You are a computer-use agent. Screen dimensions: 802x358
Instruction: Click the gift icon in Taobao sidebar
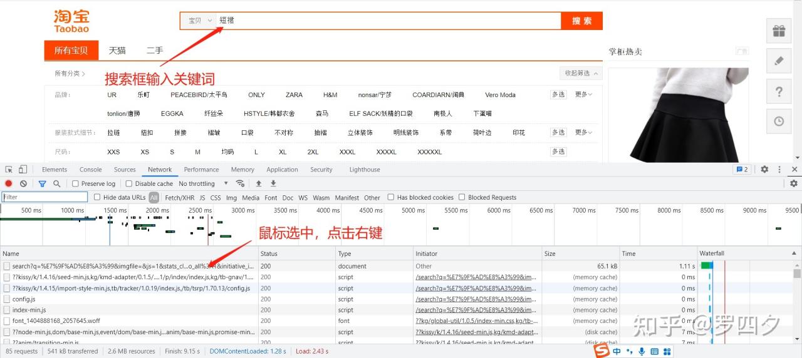779,31
